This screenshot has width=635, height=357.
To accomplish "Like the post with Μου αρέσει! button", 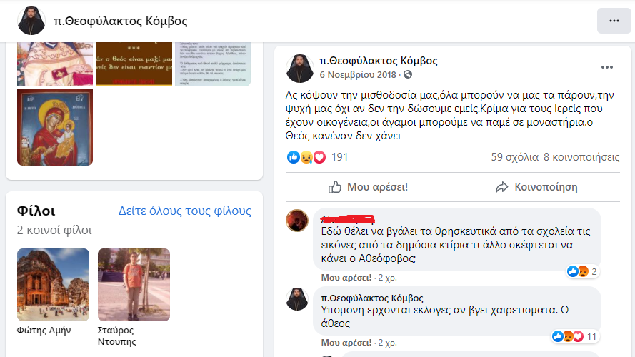I will [368, 187].
